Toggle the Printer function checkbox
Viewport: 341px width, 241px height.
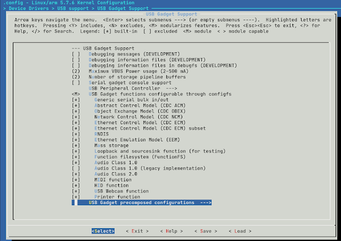[x=76, y=197]
